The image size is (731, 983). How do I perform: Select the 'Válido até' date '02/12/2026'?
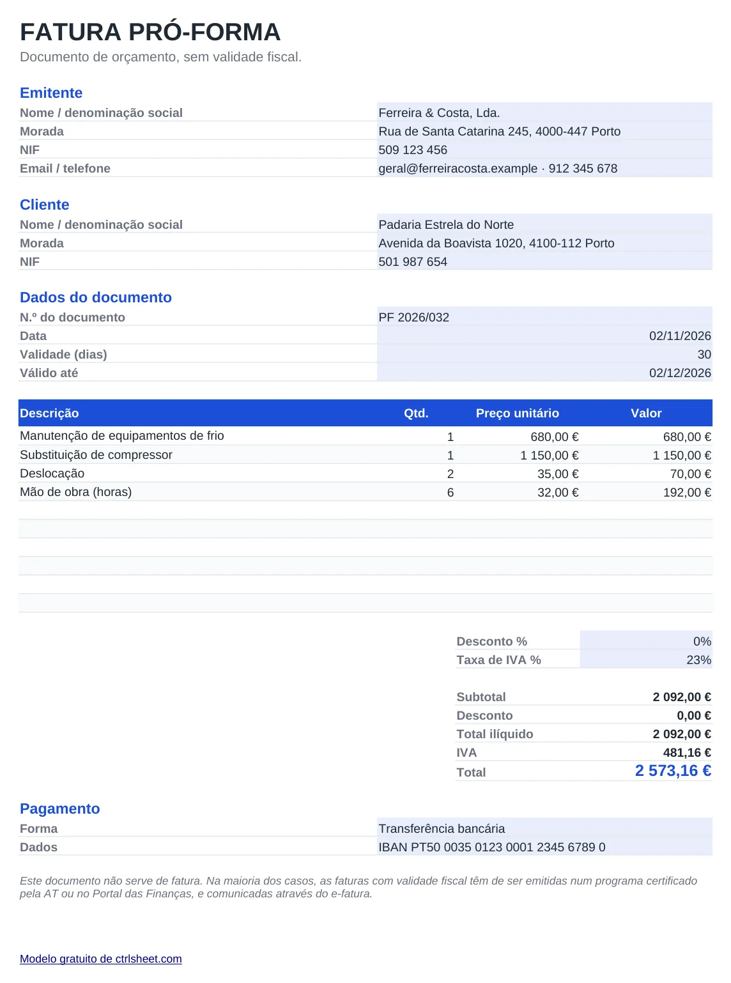680,373
